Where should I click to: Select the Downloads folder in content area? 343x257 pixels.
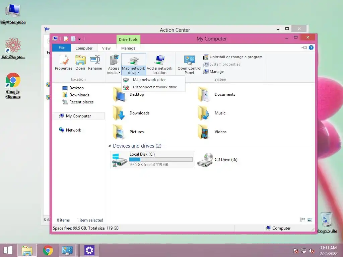tap(131, 113)
